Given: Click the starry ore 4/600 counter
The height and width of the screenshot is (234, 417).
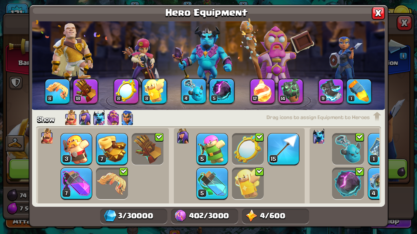Looking at the screenshot, I should [x=275, y=216].
